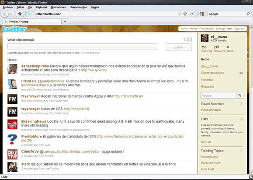Click BreakingNews avatar icon
The image size is (253, 180).
pyautogui.click(x=12, y=124)
